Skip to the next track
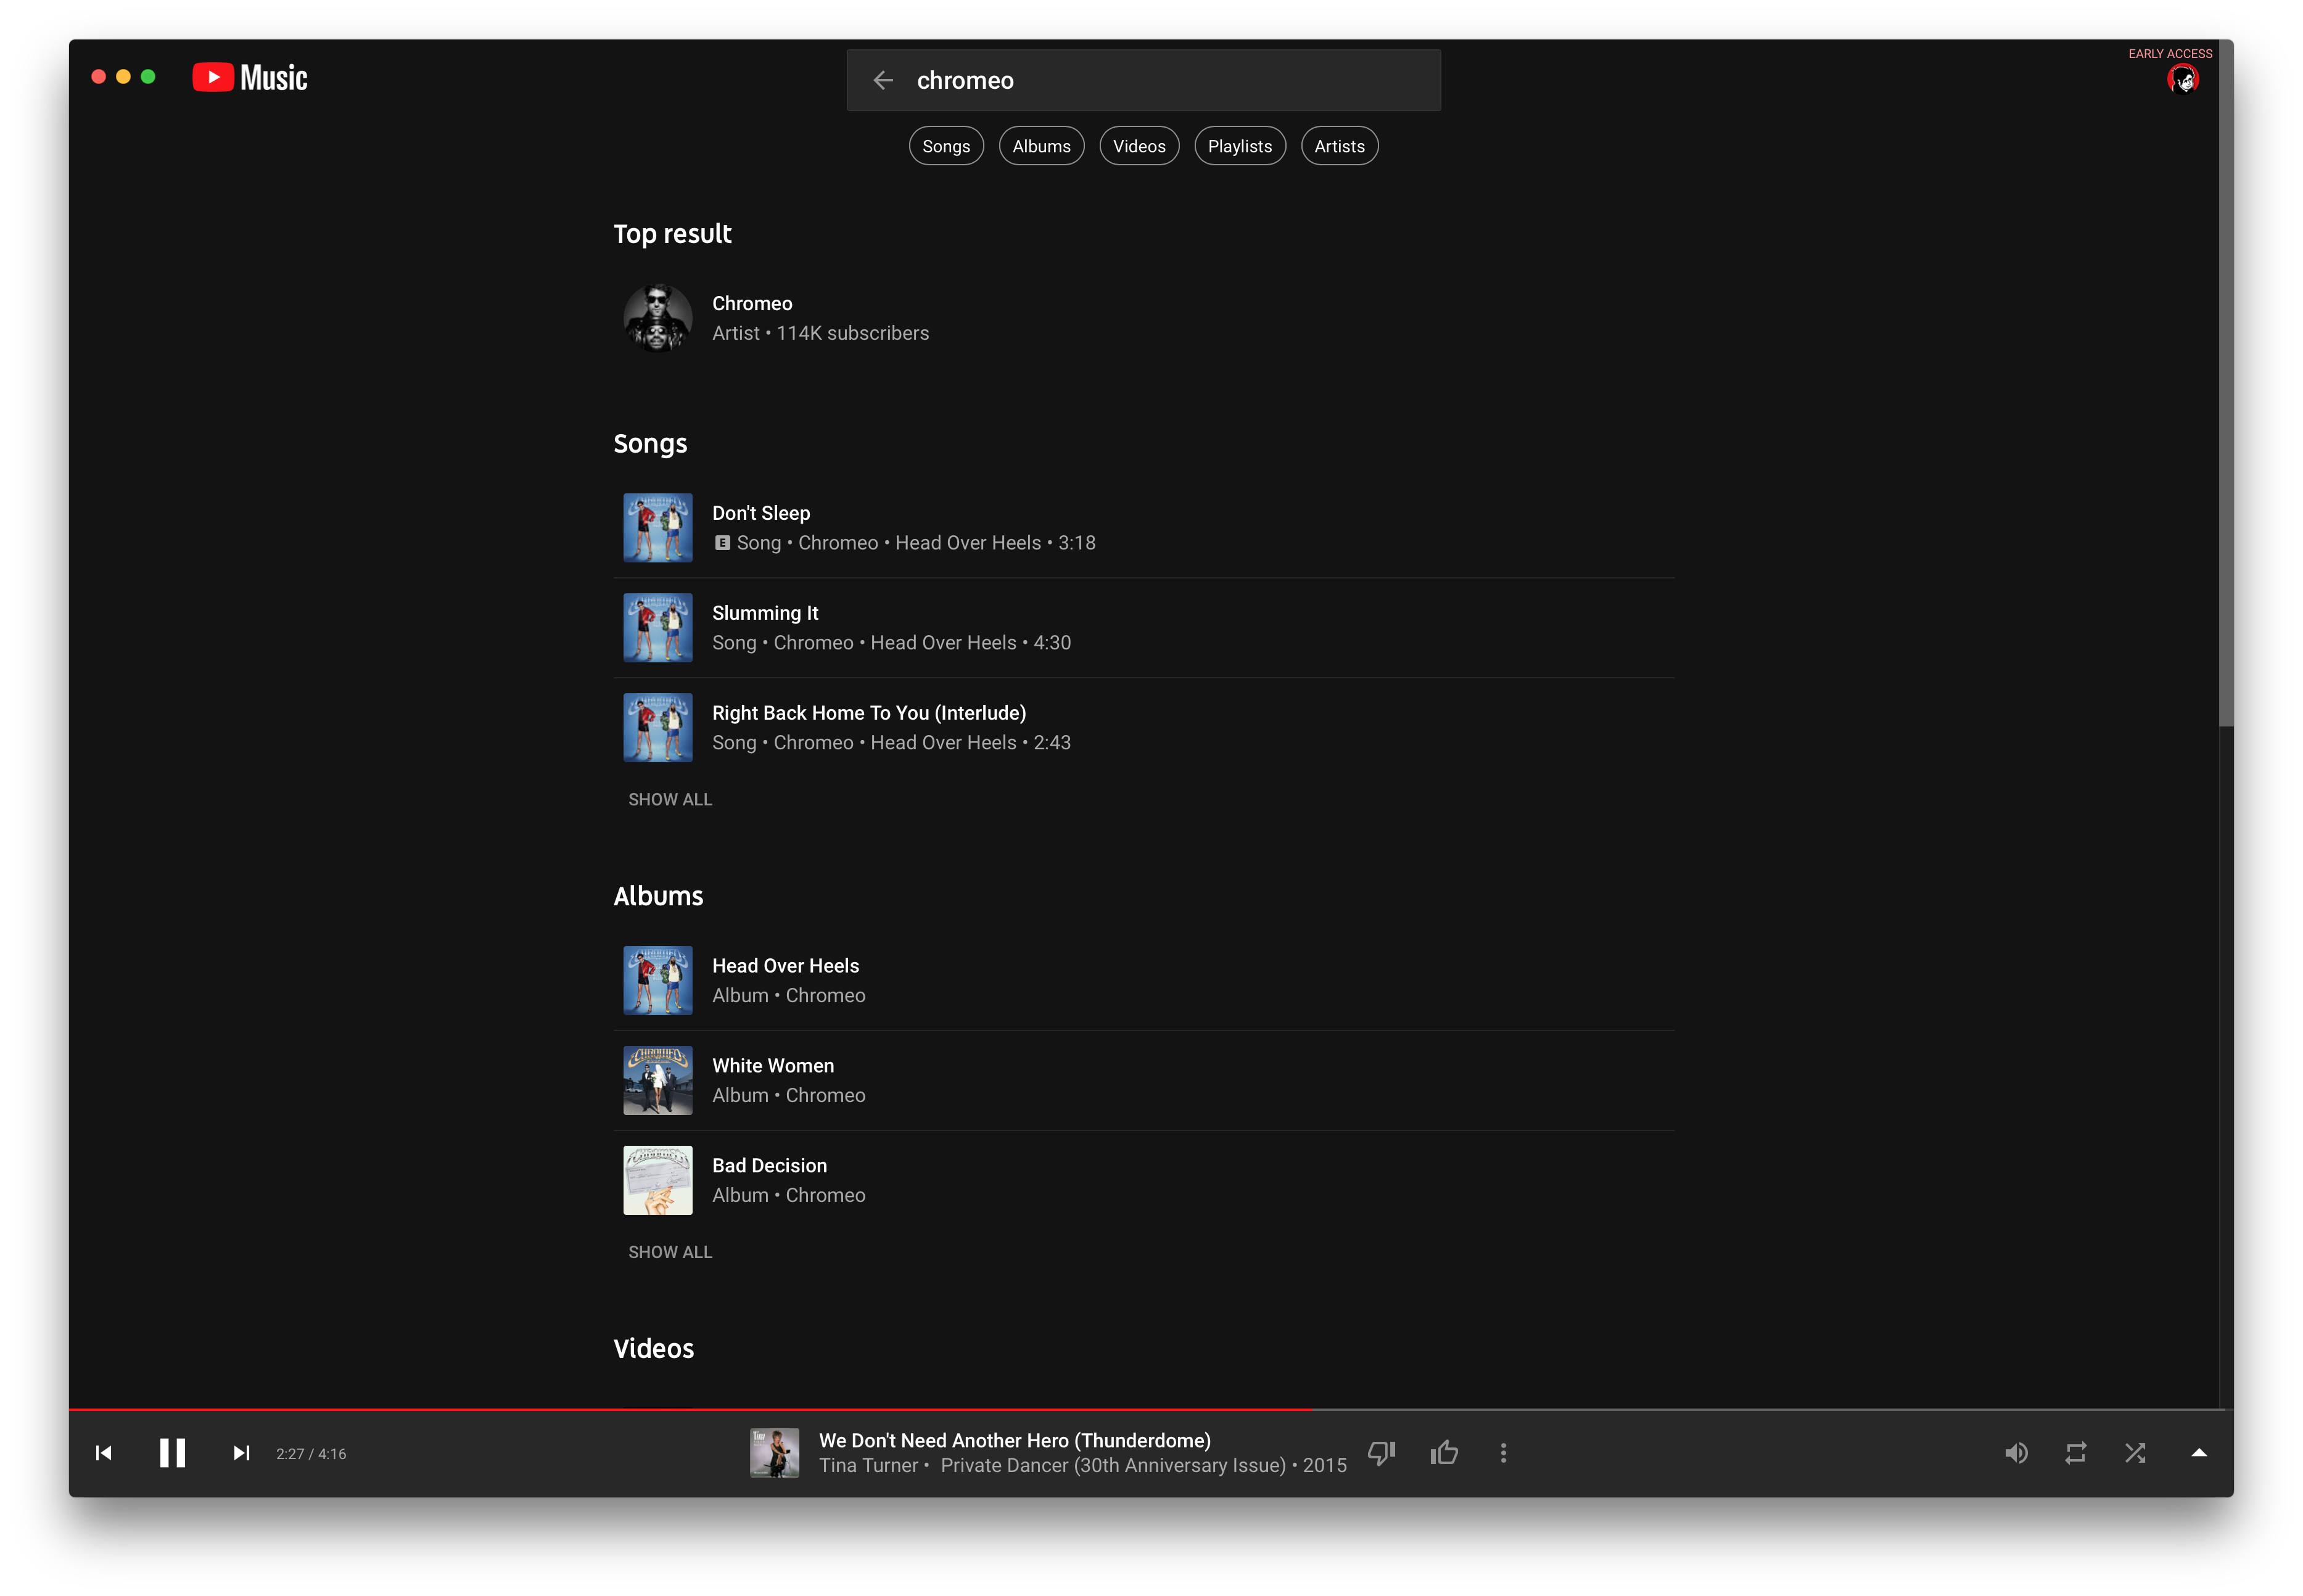This screenshot has height=1596, width=2303. [x=240, y=1453]
